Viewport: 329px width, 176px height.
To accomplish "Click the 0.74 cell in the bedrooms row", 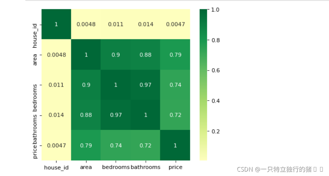I will pos(175,85).
